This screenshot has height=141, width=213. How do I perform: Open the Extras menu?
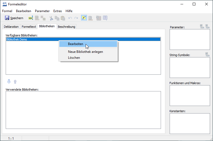pyautogui.click(x=57, y=11)
